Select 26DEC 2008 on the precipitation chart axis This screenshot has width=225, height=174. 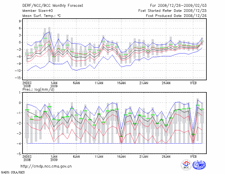[27, 157]
